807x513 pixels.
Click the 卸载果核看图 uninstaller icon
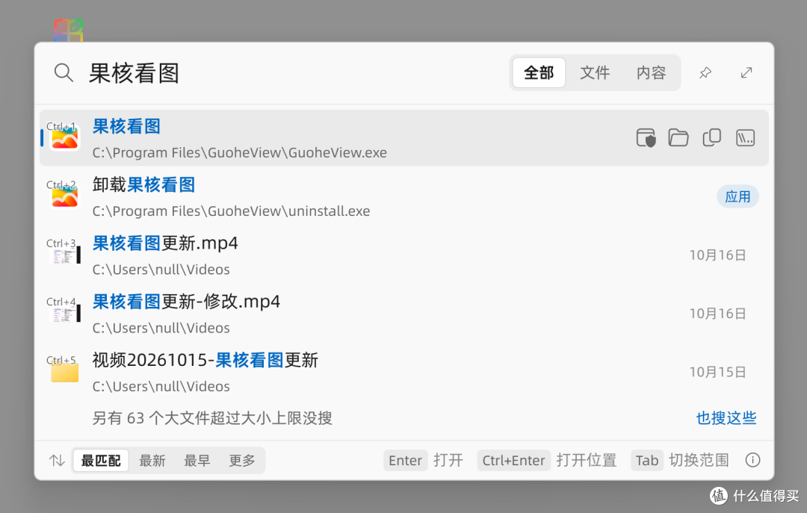pyautogui.click(x=64, y=196)
